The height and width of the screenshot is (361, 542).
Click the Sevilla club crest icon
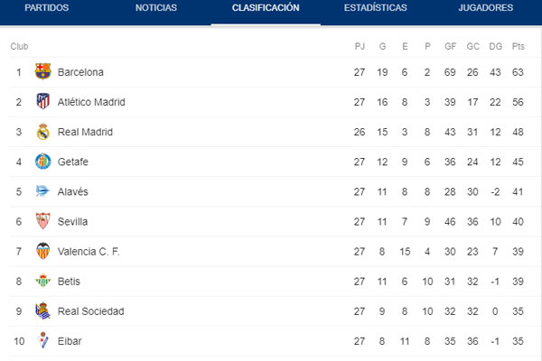pyautogui.click(x=42, y=221)
